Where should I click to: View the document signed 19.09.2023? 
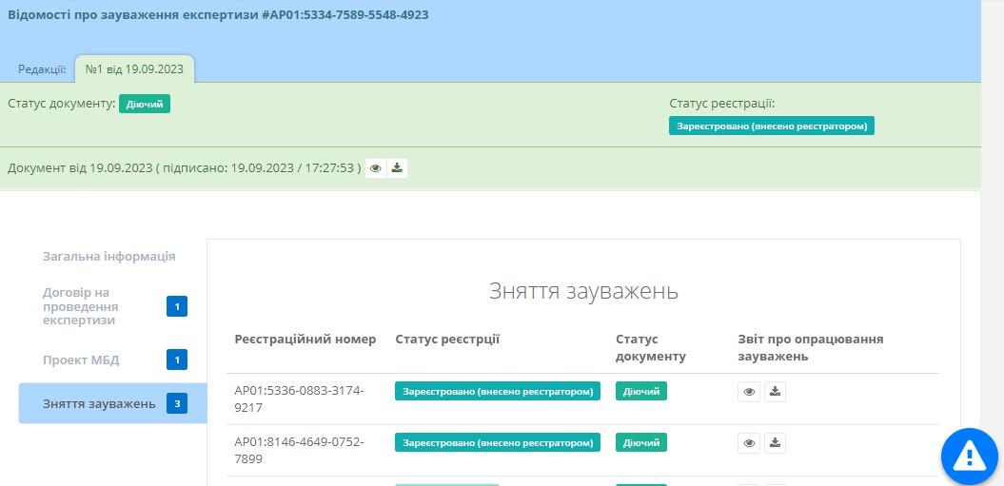coord(376,168)
